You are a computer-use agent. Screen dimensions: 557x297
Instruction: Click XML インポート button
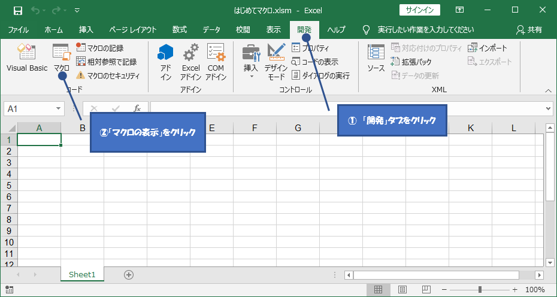coord(488,48)
